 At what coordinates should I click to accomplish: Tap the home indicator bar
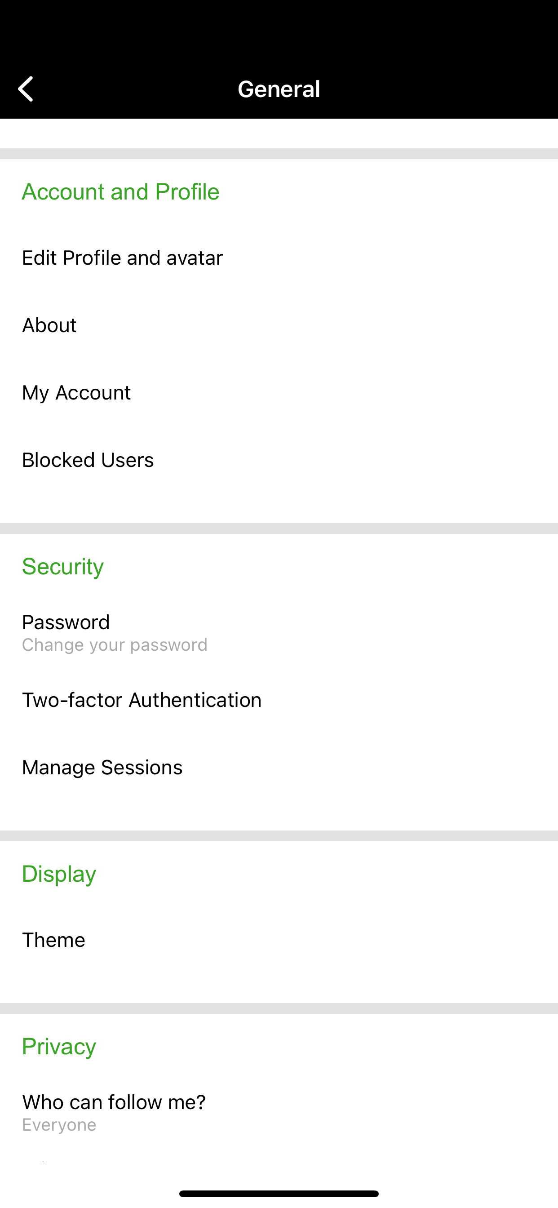tap(279, 1194)
